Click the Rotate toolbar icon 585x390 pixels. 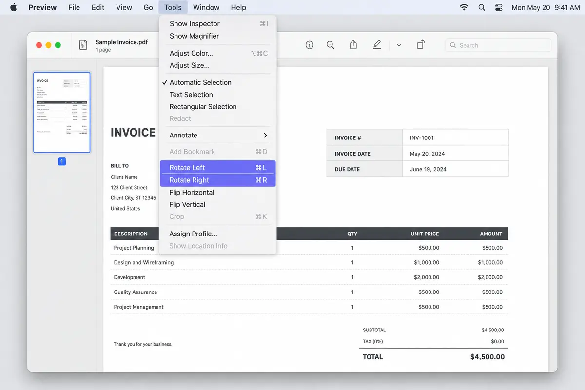(x=420, y=45)
